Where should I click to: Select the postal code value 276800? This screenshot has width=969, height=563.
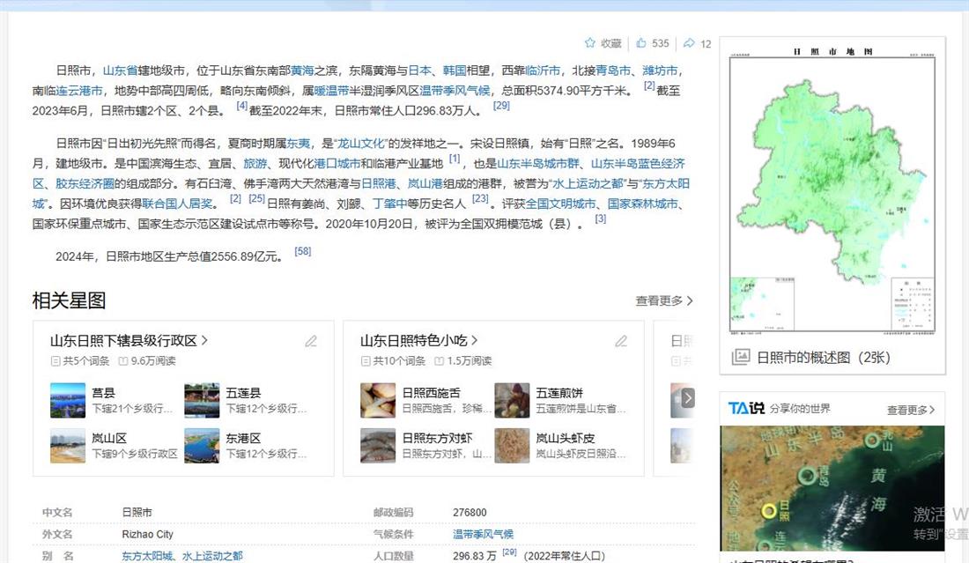tap(470, 512)
